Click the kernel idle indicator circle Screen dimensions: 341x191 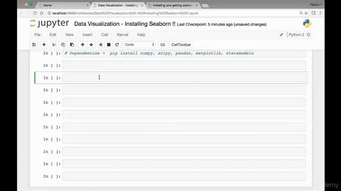[308, 34]
